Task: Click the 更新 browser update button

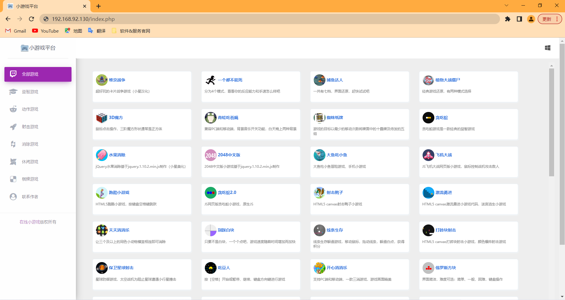Action: [x=547, y=19]
